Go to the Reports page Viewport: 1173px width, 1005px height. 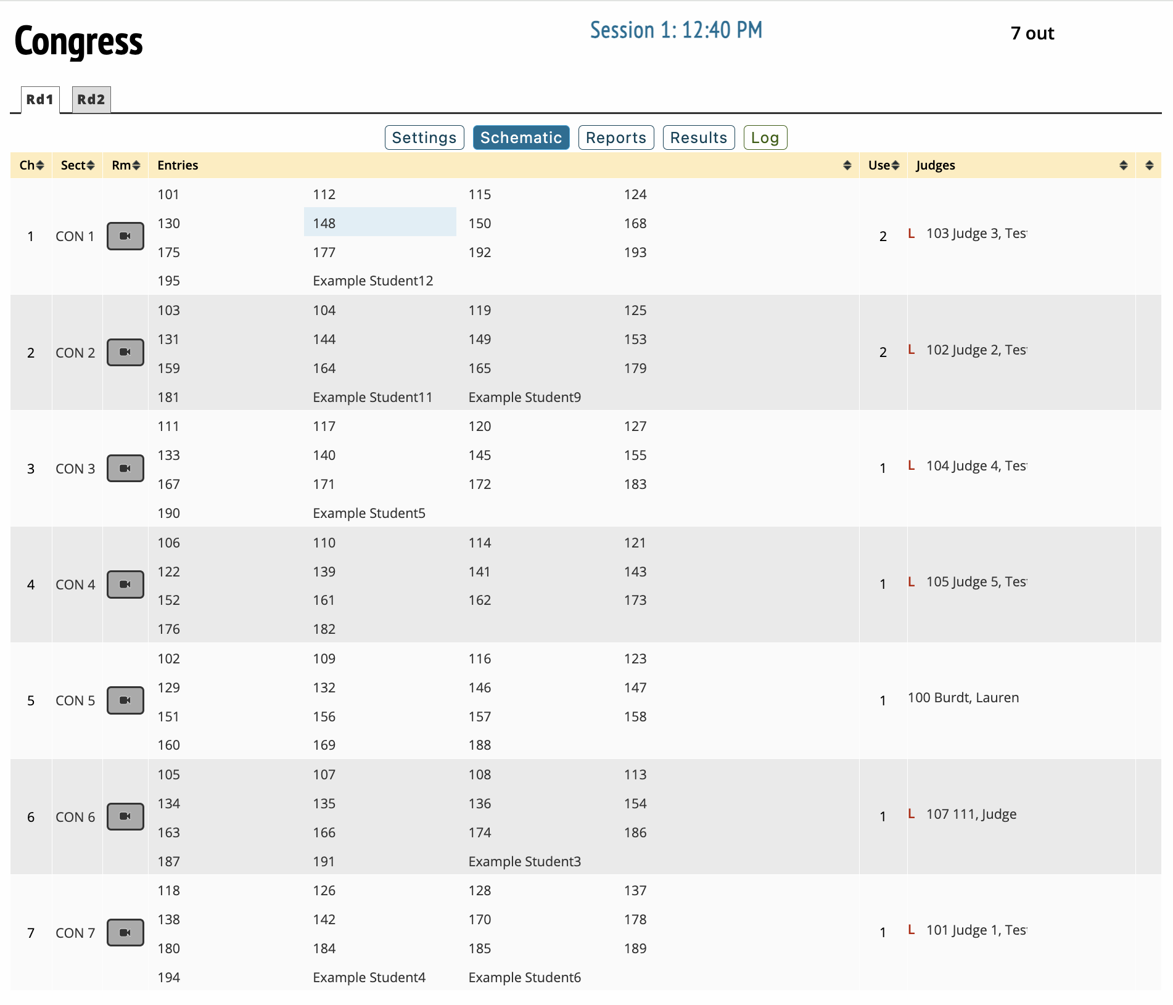click(615, 137)
